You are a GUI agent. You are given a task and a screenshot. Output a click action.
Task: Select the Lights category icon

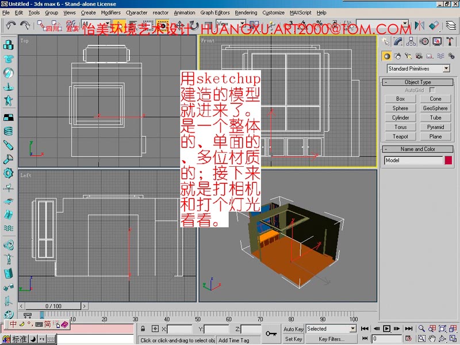(408, 56)
